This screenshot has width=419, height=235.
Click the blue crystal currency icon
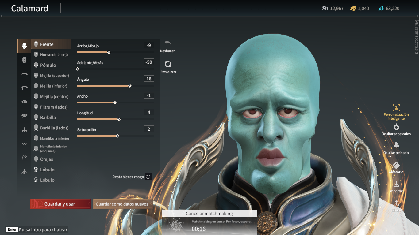(x=381, y=9)
